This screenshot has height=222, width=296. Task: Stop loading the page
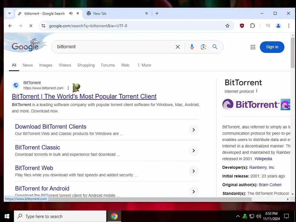[x=31, y=26]
